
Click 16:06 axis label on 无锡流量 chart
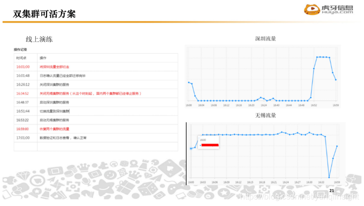point(214,182)
